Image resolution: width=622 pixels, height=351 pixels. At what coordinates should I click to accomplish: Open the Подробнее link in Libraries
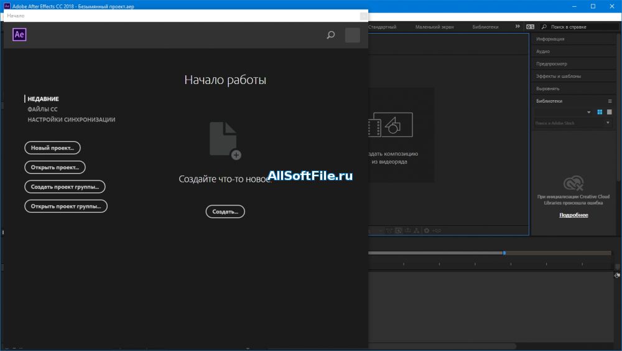(573, 215)
